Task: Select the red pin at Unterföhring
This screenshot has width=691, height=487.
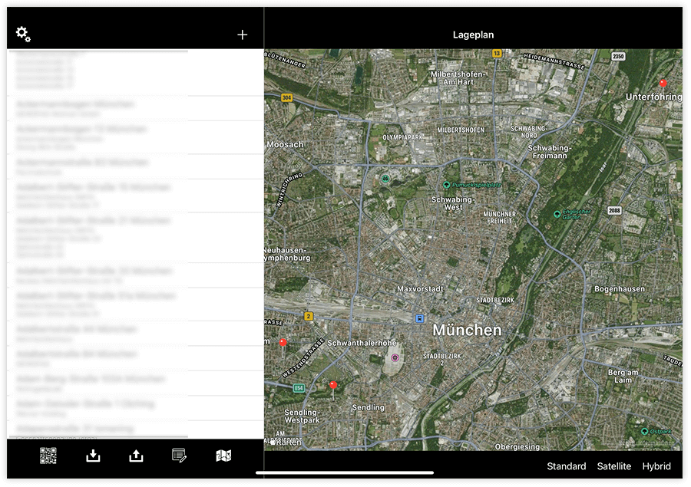Action: click(662, 82)
